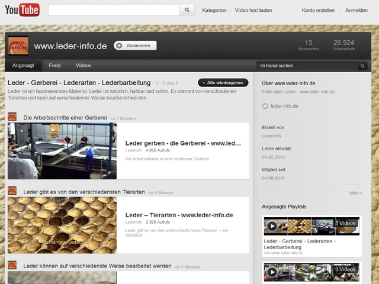Open Kategorien in the header
Image resolution: width=379 pixels, height=284 pixels.
(214, 10)
